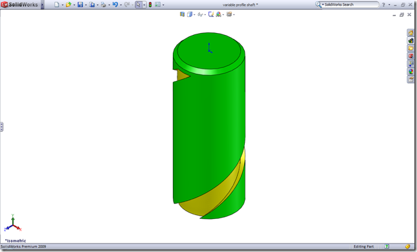Open the File Explorer folder tab
This screenshot has width=417, height=252.
tap(411, 49)
